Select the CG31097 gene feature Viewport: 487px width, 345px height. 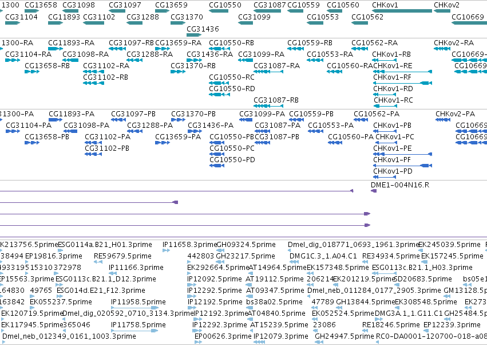point(117,11)
